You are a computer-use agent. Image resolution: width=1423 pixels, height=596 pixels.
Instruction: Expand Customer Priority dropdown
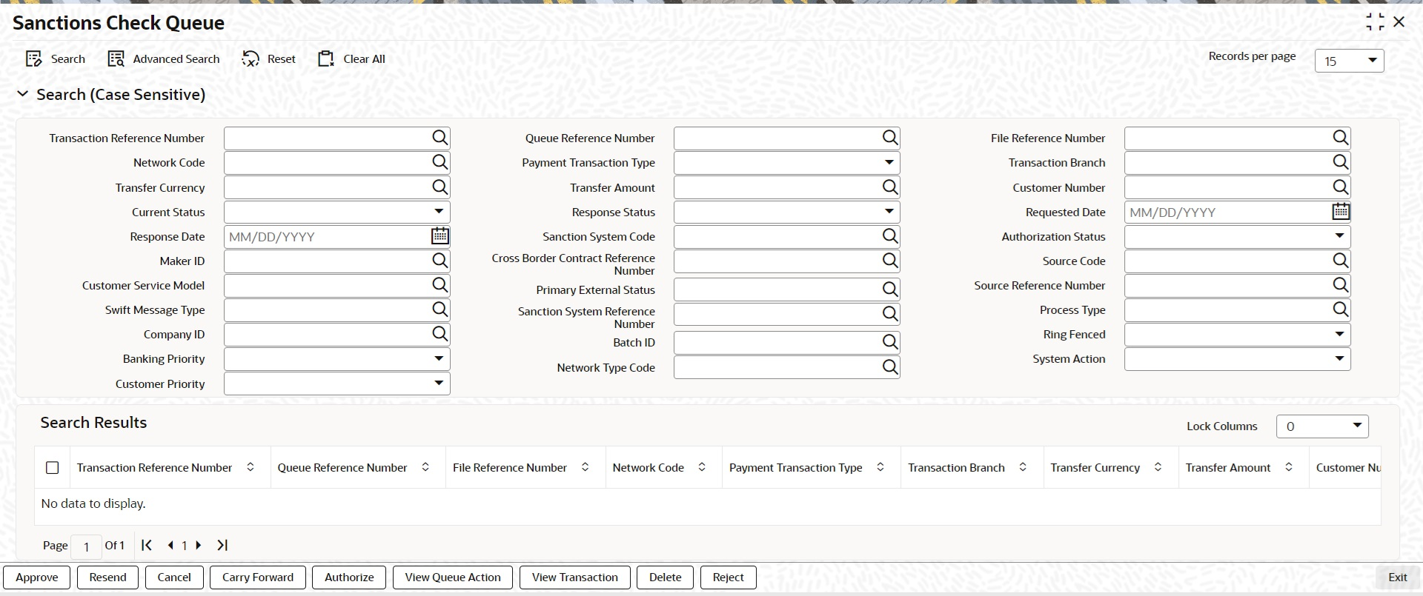[x=336, y=384]
